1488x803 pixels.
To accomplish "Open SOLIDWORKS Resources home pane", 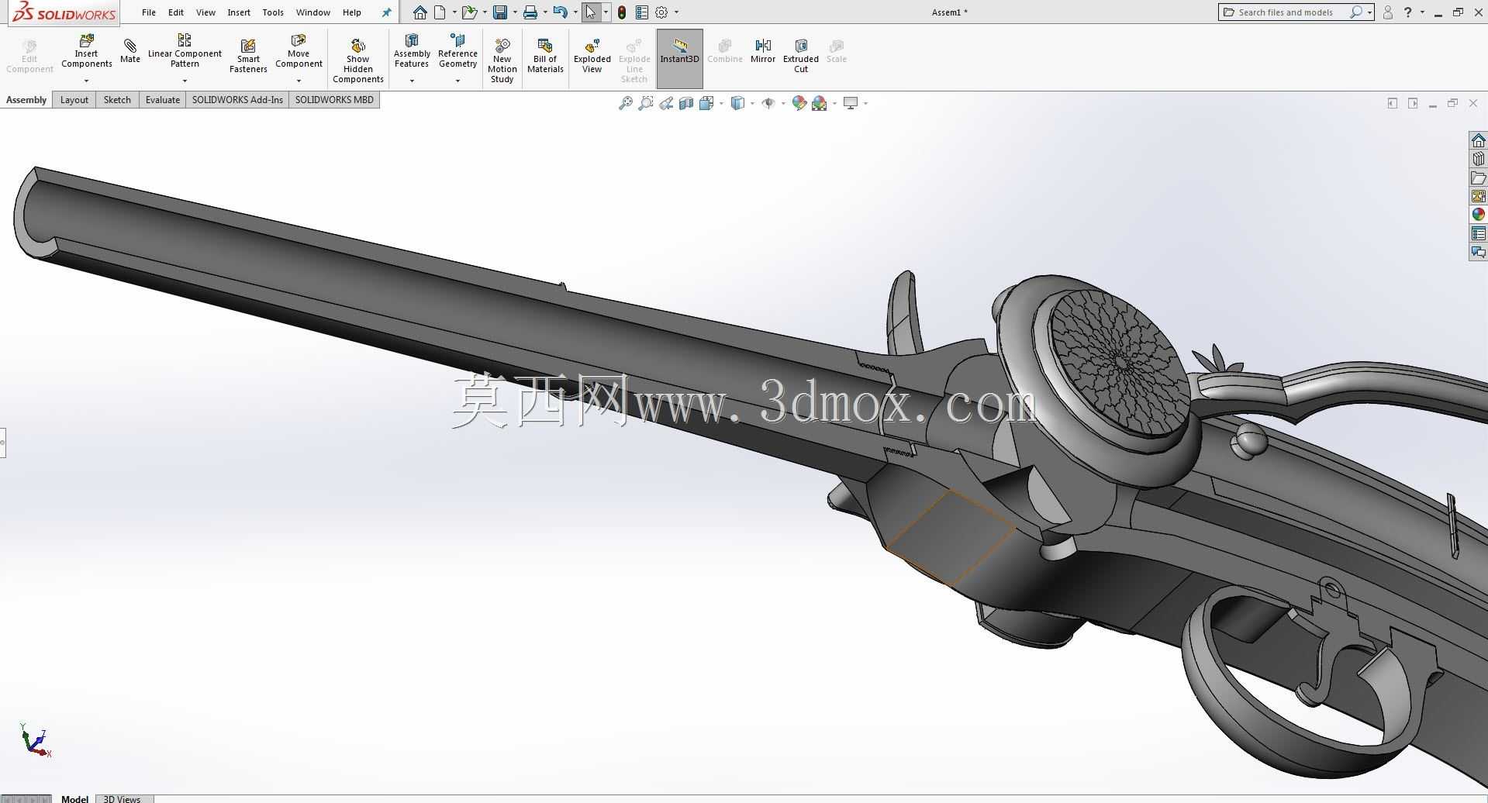I will pyautogui.click(x=1478, y=140).
